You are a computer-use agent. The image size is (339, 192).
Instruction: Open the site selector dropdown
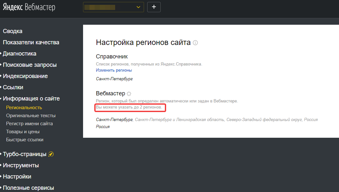(x=114, y=7)
